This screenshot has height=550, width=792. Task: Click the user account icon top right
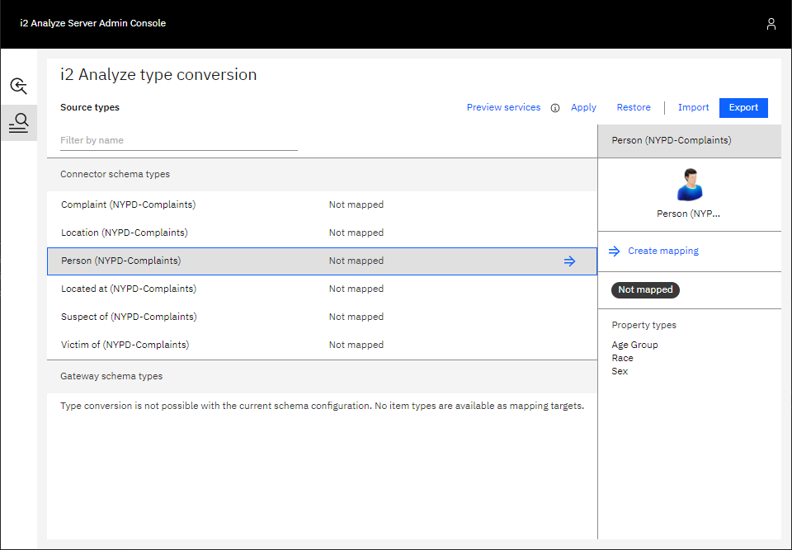click(771, 24)
